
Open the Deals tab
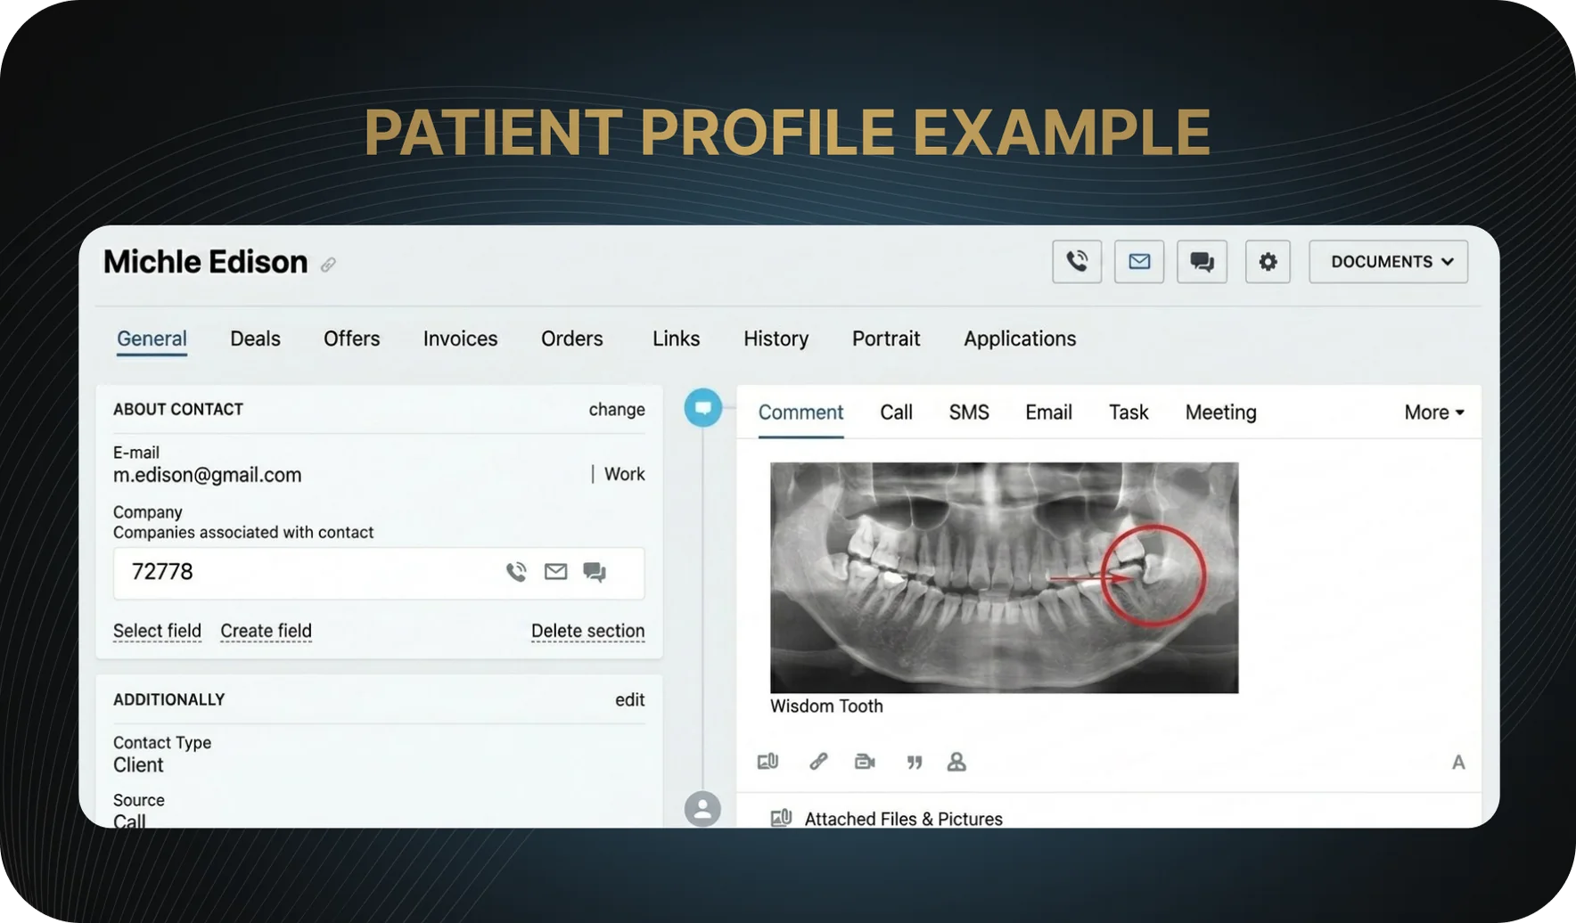(x=255, y=339)
